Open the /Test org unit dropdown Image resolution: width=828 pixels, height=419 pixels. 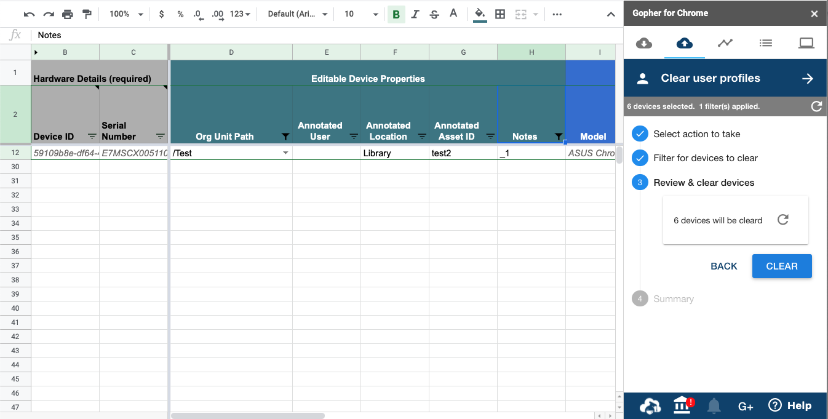click(285, 153)
